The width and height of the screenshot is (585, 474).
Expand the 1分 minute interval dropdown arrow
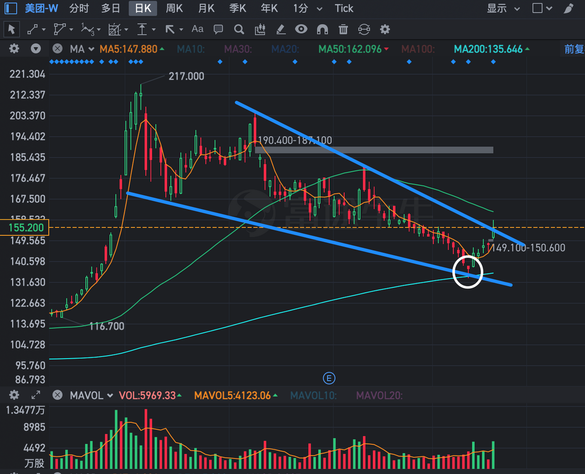[319, 9]
